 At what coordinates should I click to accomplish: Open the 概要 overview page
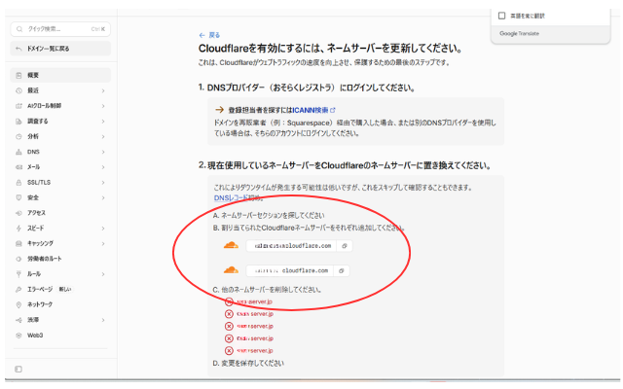[60, 76]
